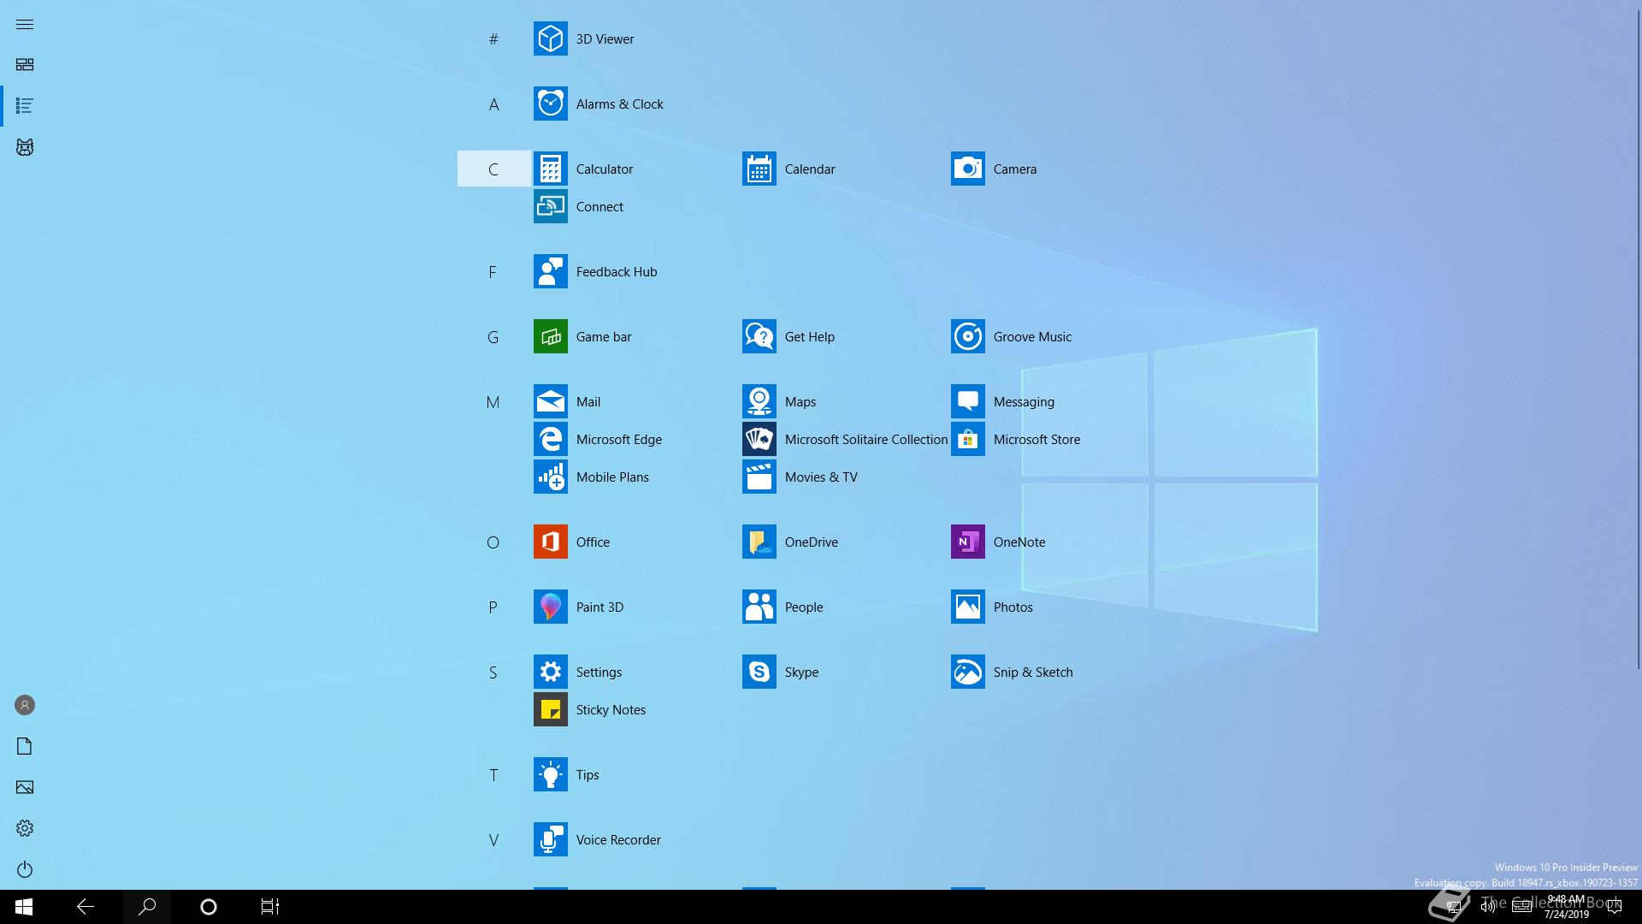Jump to letter C index header
1642x924 pixels.
tap(493, 169)
